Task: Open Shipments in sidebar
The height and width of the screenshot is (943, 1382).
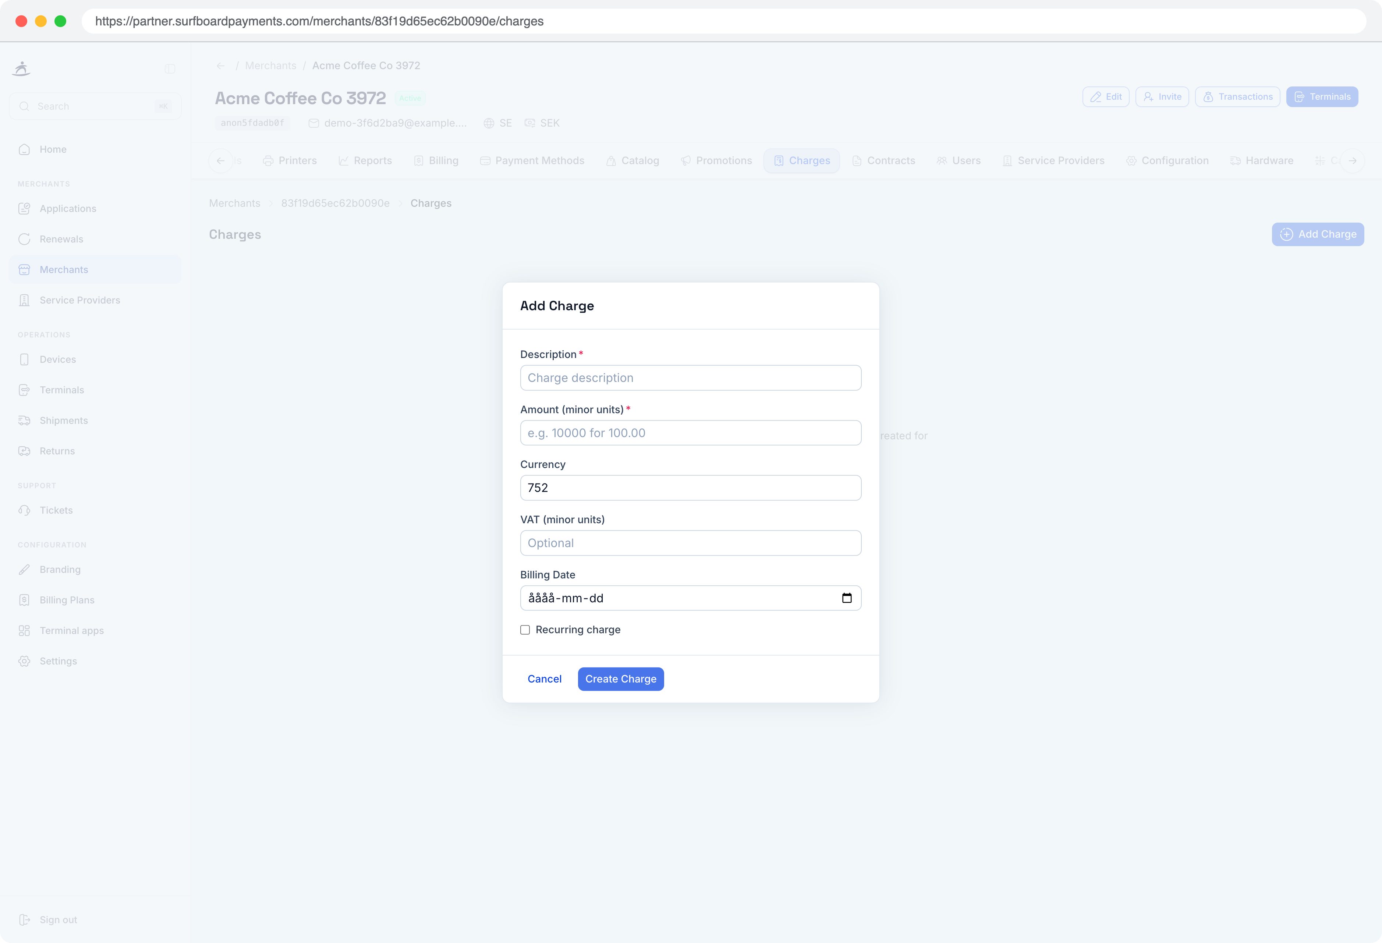Action: tap(95, 421)
